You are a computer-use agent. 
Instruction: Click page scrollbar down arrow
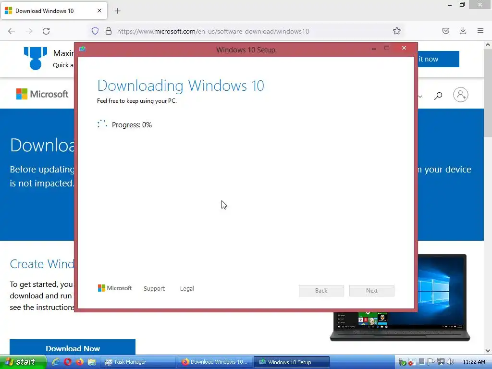(488, 351)
